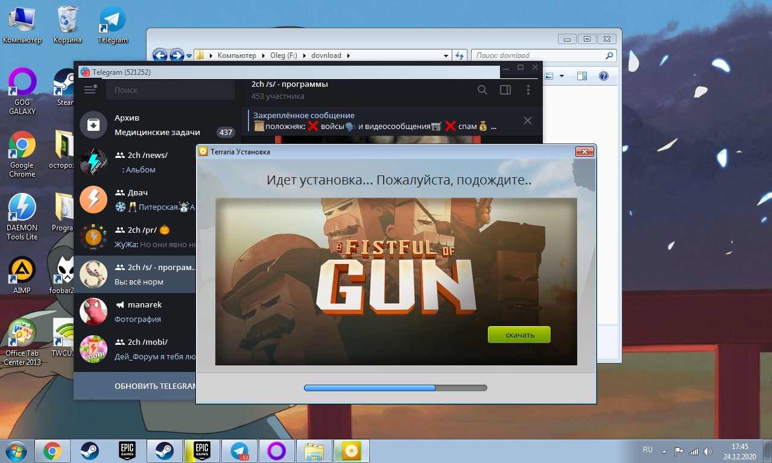Click the green скачать button
772x463 pixels.
click(x=519, y=335)
